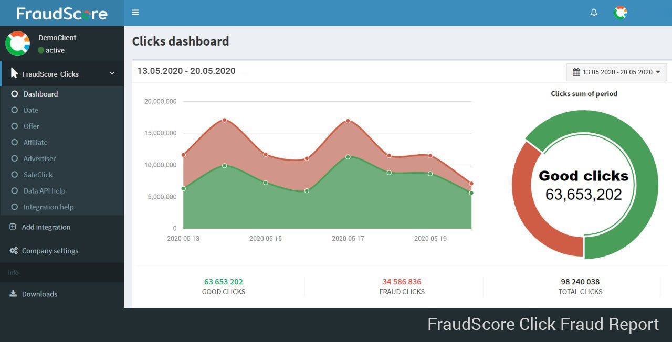Click the 2020-05-19 x-axis label
This screenshot has height=342, width=672.
point(430,239)
